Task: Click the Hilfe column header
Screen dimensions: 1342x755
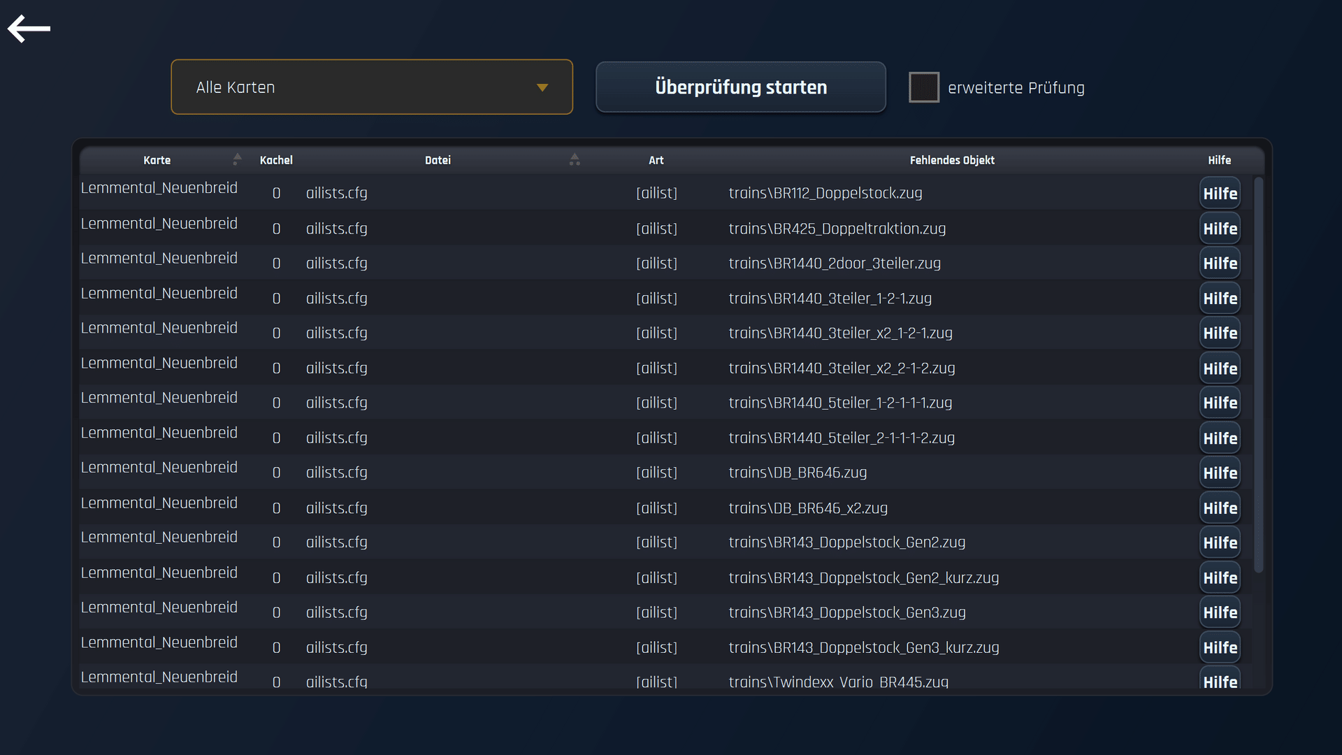Action: (1220, 160)
